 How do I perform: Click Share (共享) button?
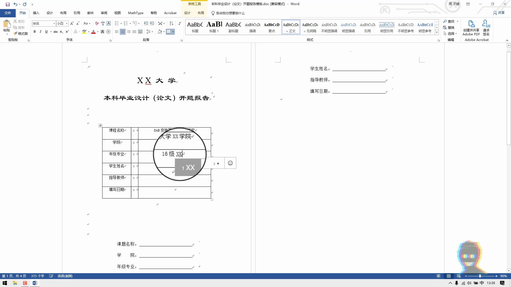[x=499, y=13]
